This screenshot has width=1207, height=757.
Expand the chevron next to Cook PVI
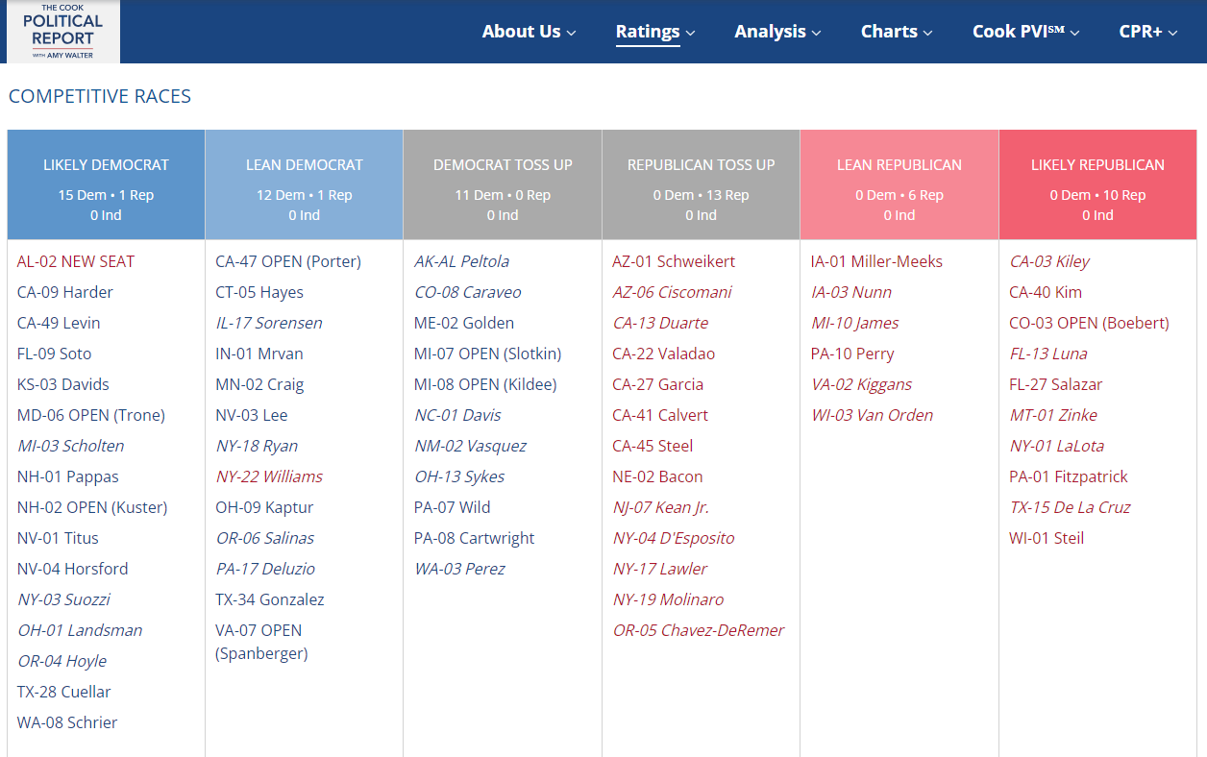(1074, 33)
